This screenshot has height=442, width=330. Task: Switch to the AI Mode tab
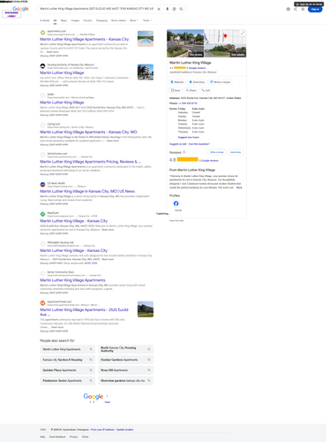point(45,20)
